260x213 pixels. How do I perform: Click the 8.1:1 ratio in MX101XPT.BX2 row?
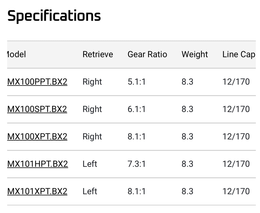point(137,191)
